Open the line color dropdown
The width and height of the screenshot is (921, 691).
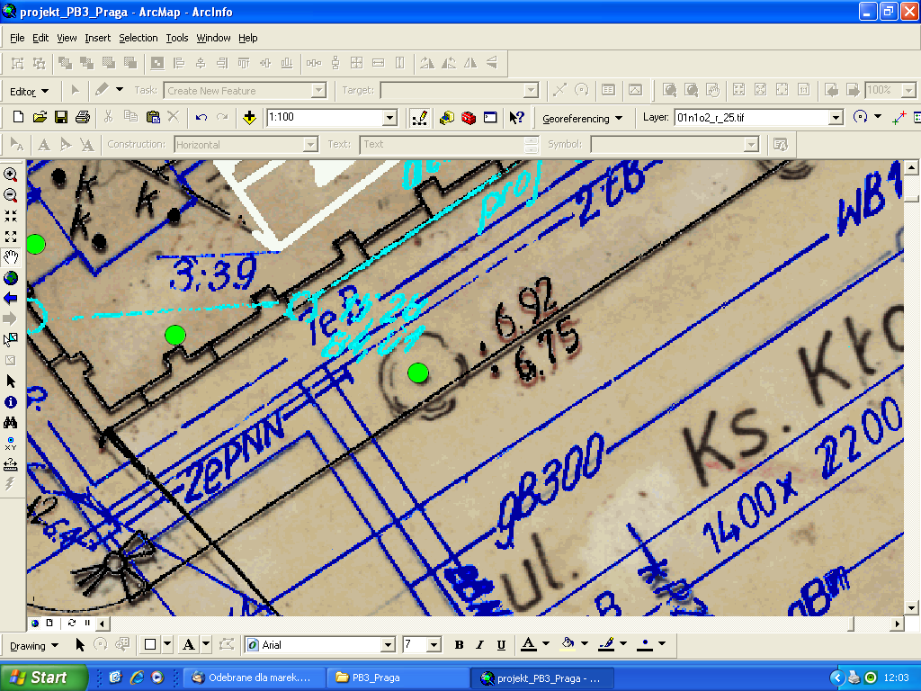[x=623, y=644]
